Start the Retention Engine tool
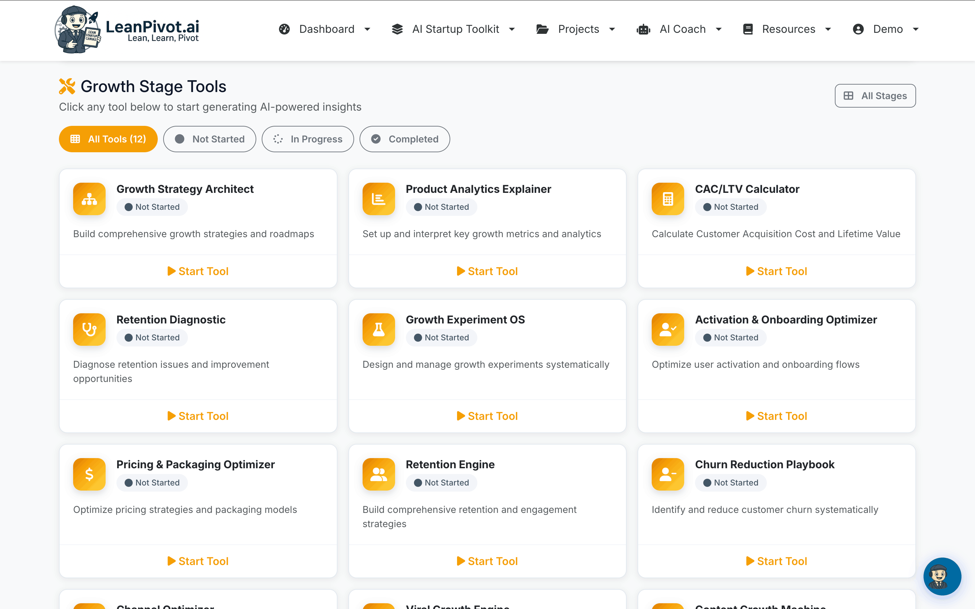The width and height of the screenshot is (975, 609). click(487, 561)
